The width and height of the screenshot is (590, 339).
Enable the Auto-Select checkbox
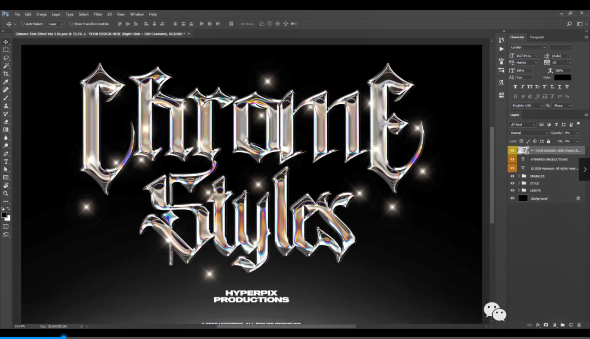click(x=23, y=23)
